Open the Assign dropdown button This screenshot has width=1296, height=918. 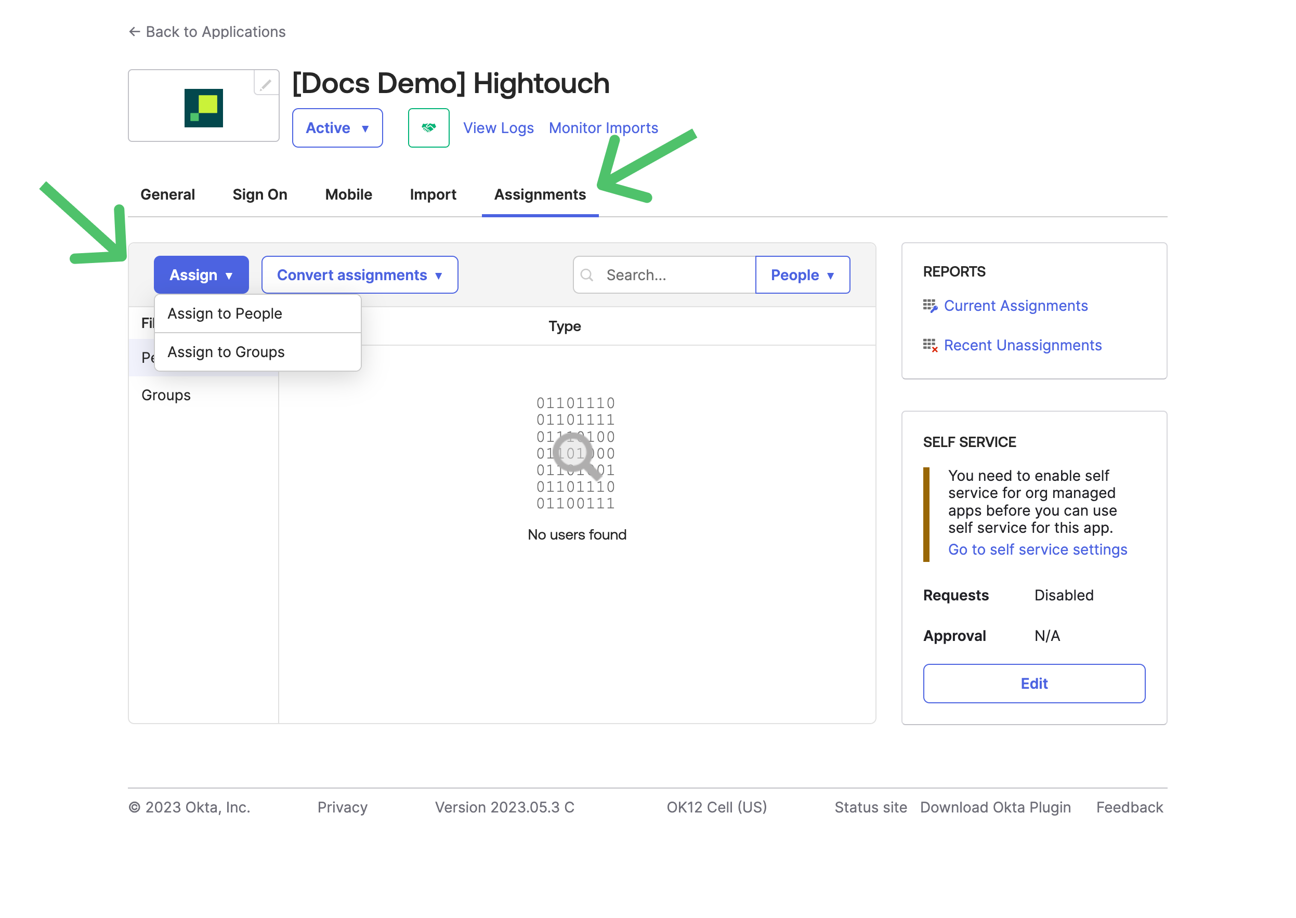[201, 274]
